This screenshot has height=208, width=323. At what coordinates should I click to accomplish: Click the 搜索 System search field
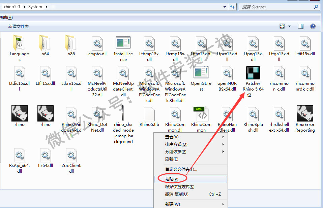click(x=276, y=7)
